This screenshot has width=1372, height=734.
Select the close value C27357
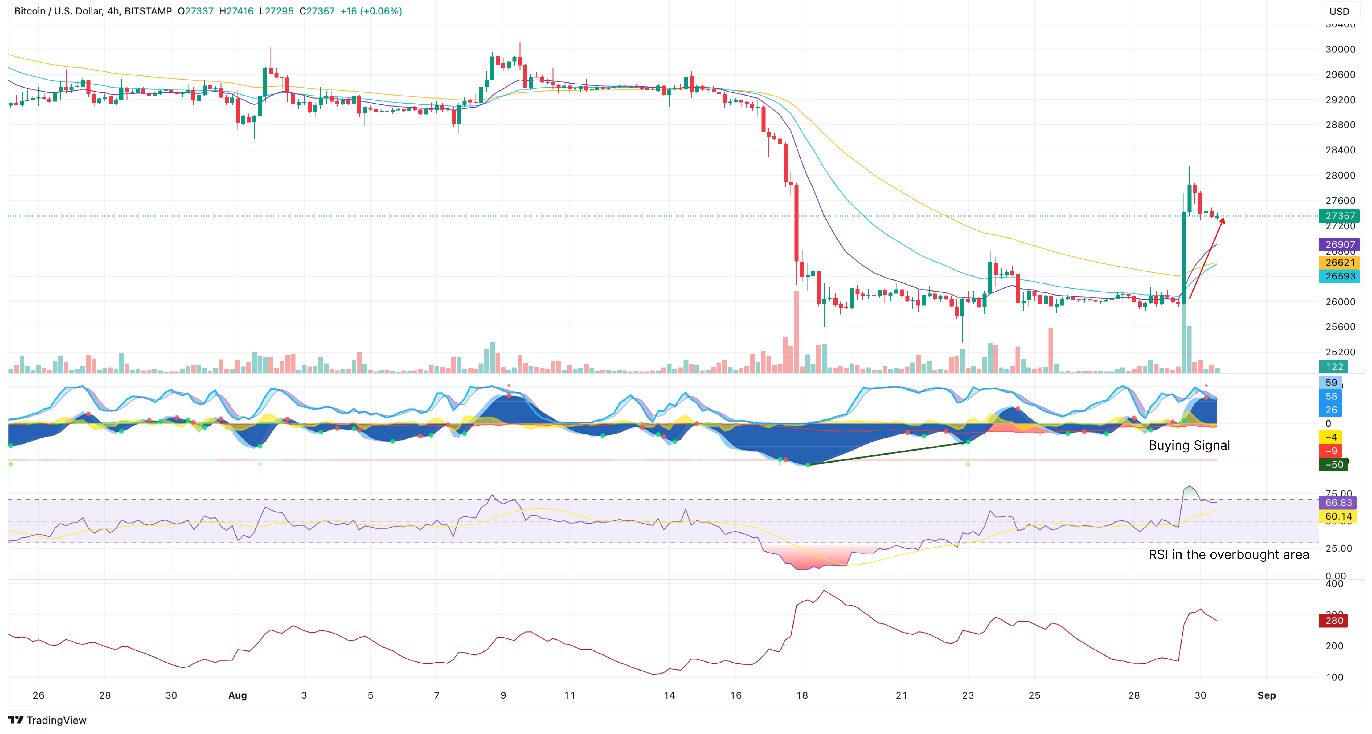coord(317,11)
